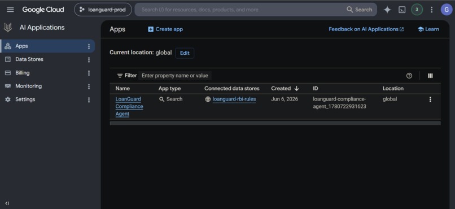Click the Filter icon label

127,76
